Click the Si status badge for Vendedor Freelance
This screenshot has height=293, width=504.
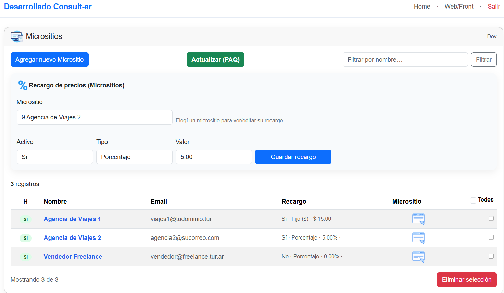tap(26, 257)
